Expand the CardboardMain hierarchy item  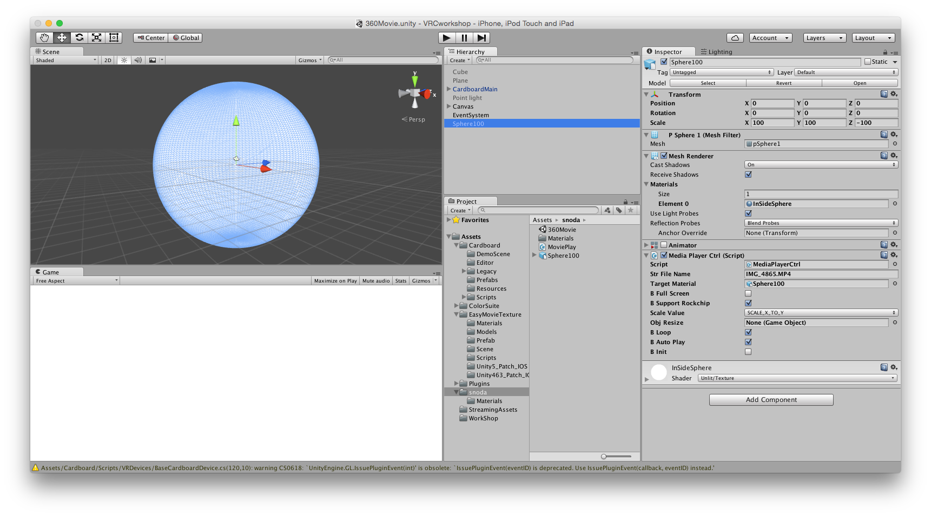(x=448, y=89)
